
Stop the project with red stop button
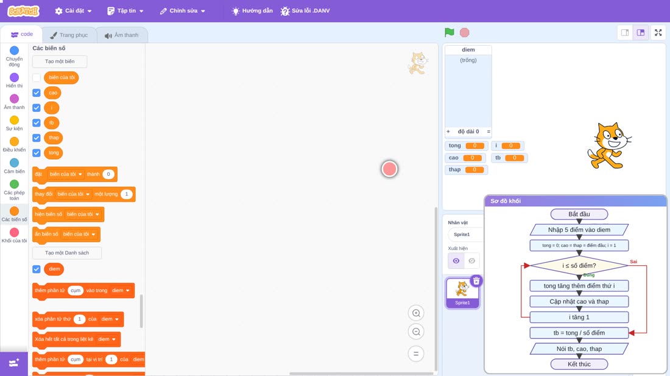(465, 32)
